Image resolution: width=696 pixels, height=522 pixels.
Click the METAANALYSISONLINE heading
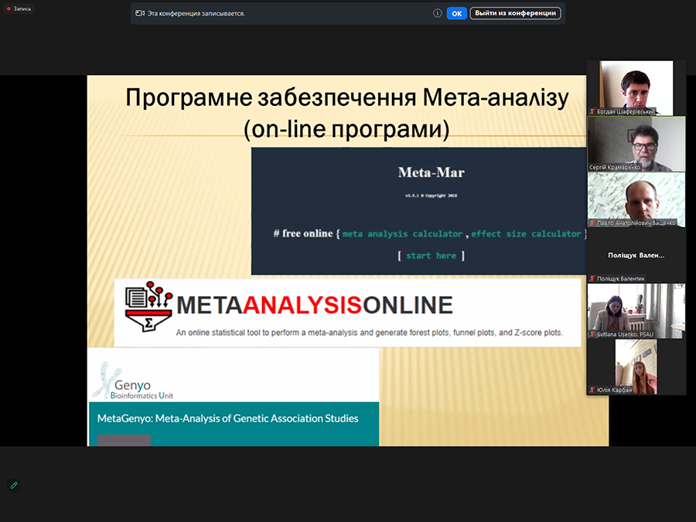tap(314, 305)
